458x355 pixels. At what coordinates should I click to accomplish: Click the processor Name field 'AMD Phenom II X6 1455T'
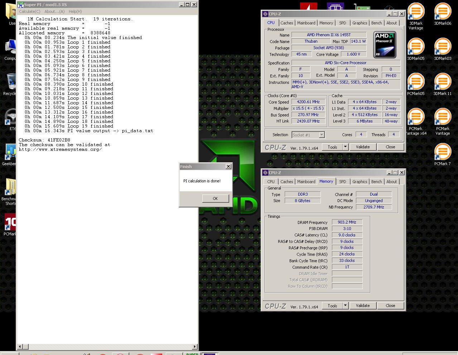click(329, 35)
